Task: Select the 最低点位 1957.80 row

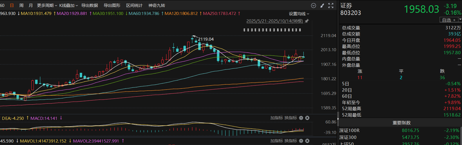Action: 401,53
